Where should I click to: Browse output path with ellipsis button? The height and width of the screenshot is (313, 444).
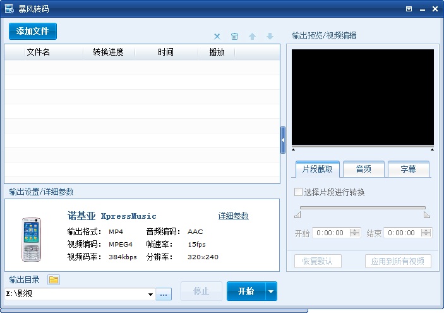[164, 294]
